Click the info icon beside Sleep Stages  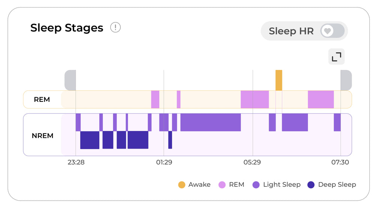coord(115,27)
